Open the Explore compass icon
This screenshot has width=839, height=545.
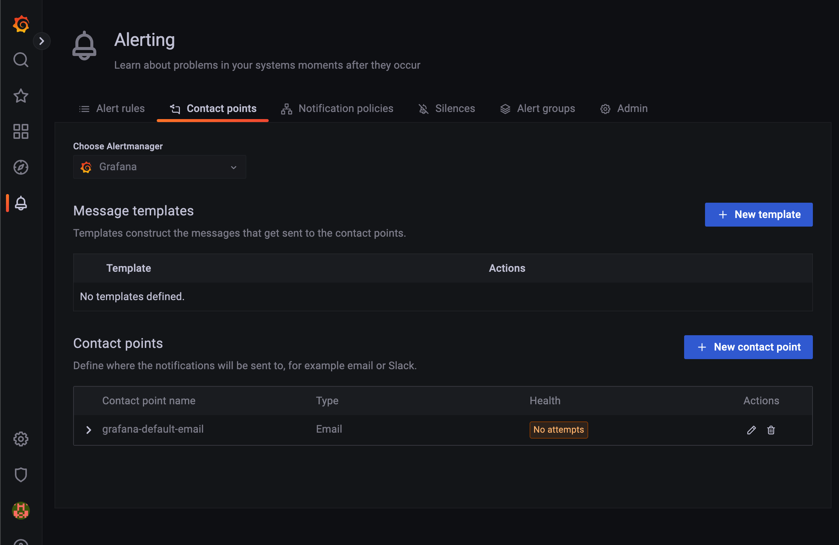point(21,167)
